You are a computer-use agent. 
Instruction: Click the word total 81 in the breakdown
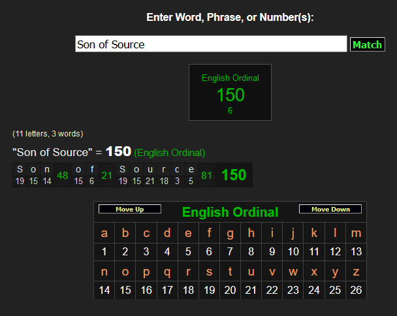206,175
